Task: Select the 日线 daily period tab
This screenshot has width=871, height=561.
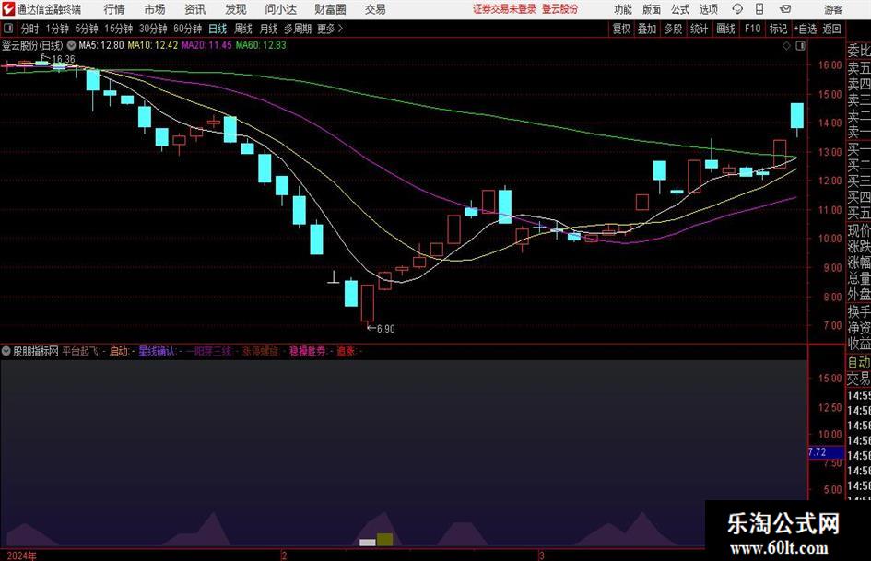Action: pos(218,29)
